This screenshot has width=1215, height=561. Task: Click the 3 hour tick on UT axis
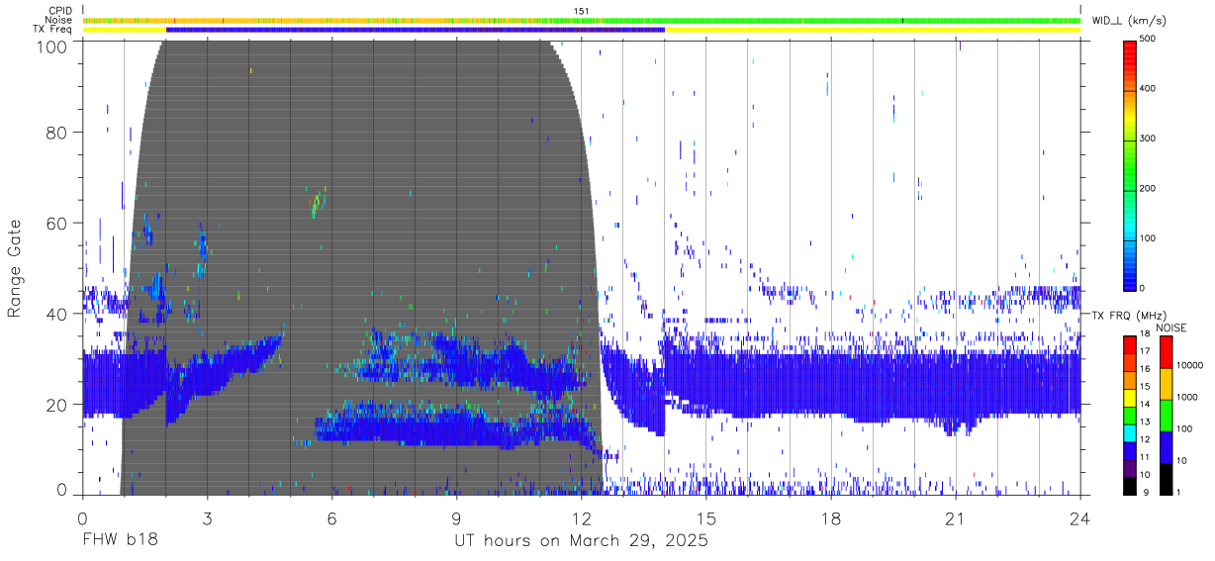coord(207,518)
